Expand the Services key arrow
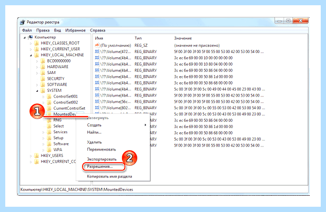This screenshot has height=212, width=326. [43, 132]
